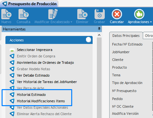Click the Herramientas scroll up arrow
Viewport: 153px width, 118px height.
99,35
